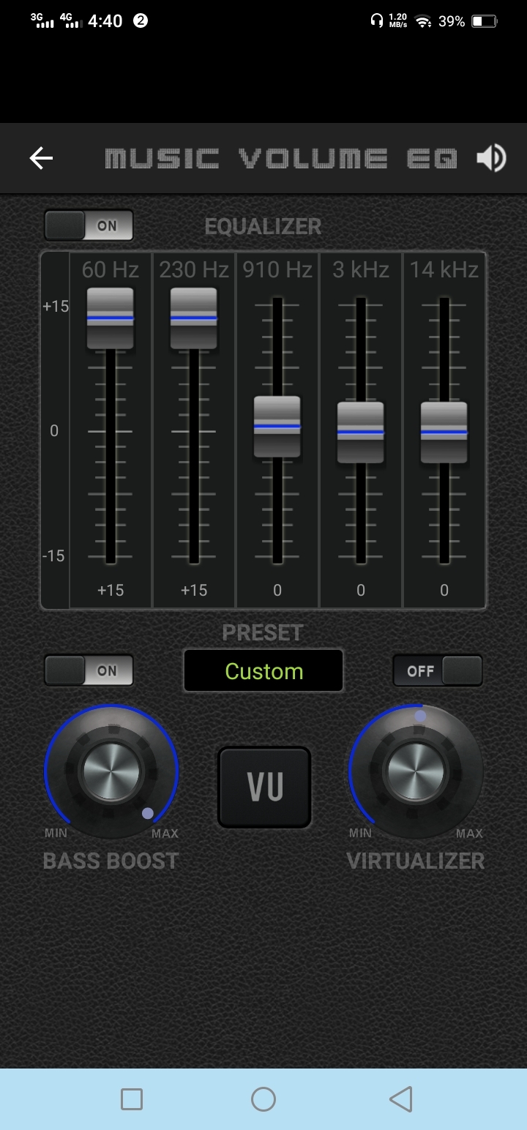Open the Custom preset dropdown
The width and height of the screenshot is (527, 1130).
(x=263, y=670)
